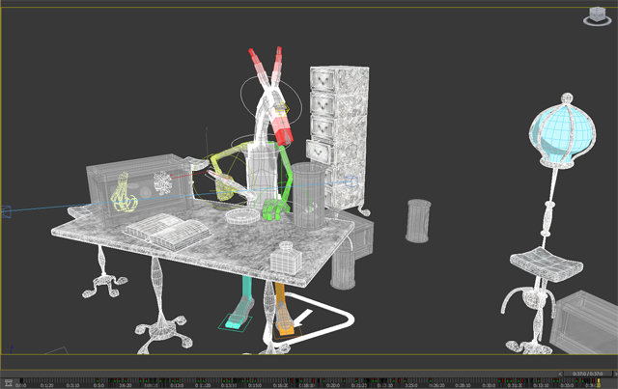Click the compass ring beneath the ViewCube
The height and width of the screenshot is (389, 618).
598,22
